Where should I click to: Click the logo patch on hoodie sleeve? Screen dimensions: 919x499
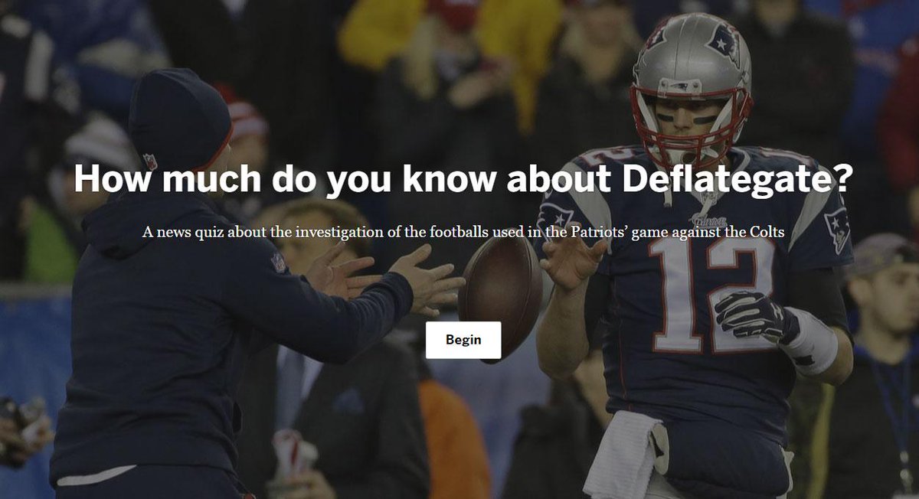(x=277, y=263)
